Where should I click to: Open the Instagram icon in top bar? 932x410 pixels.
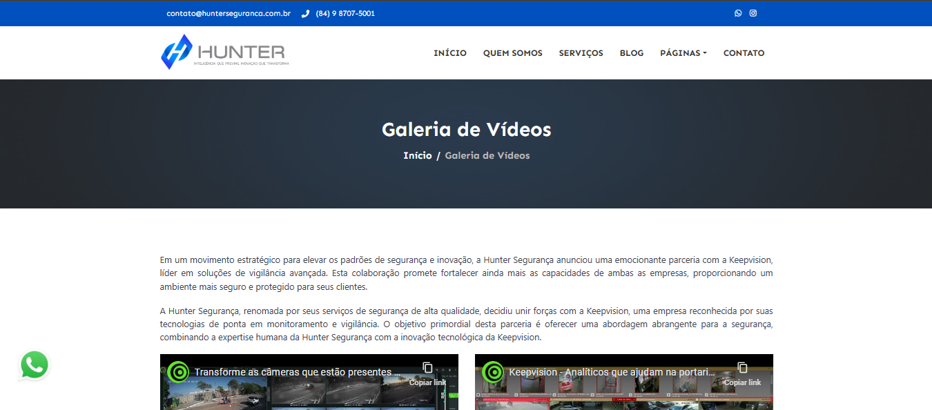753,13
